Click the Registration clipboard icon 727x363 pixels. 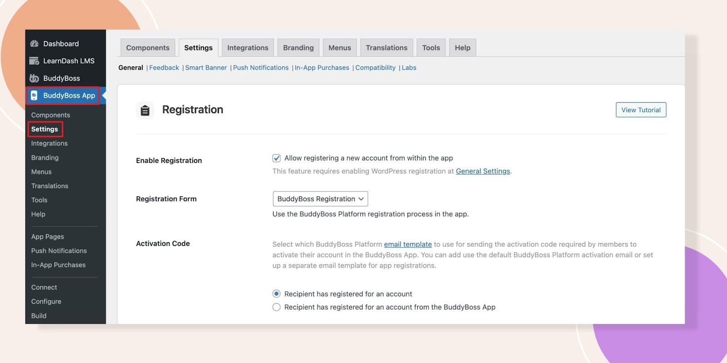tap(145, 110)
